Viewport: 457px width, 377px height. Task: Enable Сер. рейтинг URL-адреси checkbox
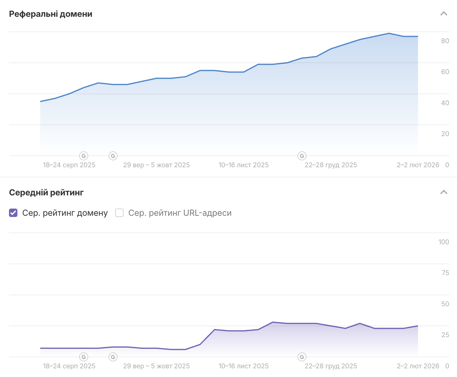pyautogui.click(x=119, y=213)
